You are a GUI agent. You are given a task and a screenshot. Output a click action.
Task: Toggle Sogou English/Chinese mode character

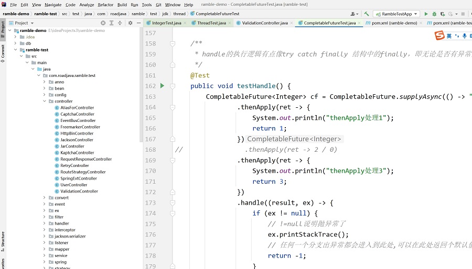(x=449, y=36)
